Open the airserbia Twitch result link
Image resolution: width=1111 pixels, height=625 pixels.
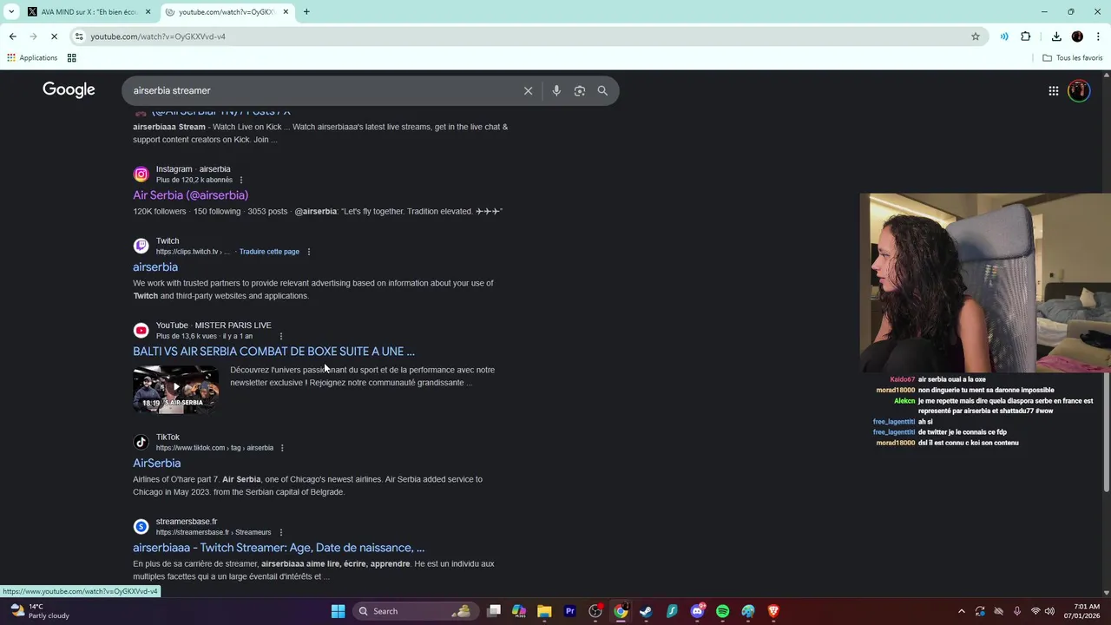pyautogui.click(x=155, y=267)
